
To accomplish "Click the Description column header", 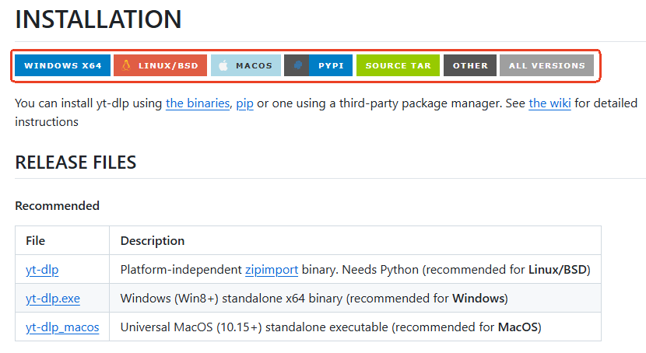I will point(153,241).
